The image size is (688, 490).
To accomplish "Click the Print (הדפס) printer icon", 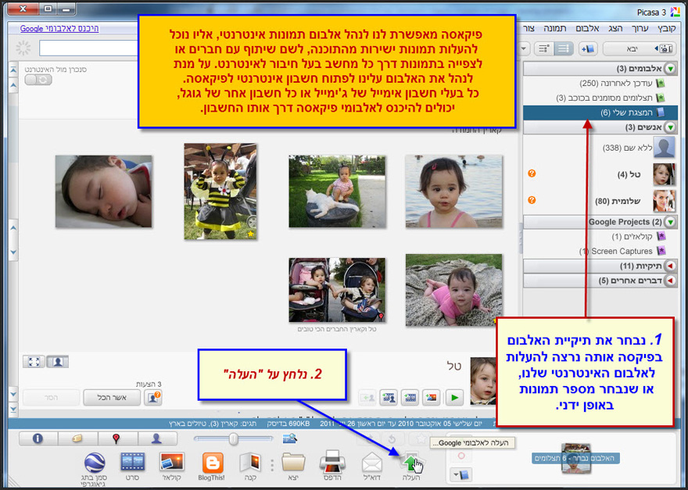I will (x=332, y=462).
